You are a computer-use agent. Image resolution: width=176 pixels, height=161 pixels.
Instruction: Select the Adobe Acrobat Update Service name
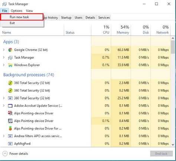pos(38,106)
